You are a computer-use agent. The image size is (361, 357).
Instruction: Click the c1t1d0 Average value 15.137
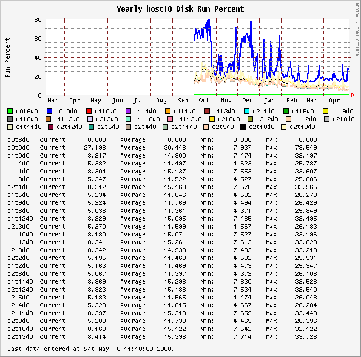click(x=175, y=172)
